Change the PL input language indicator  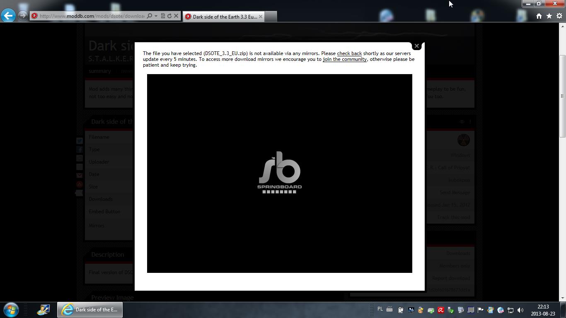pos(380,309)
